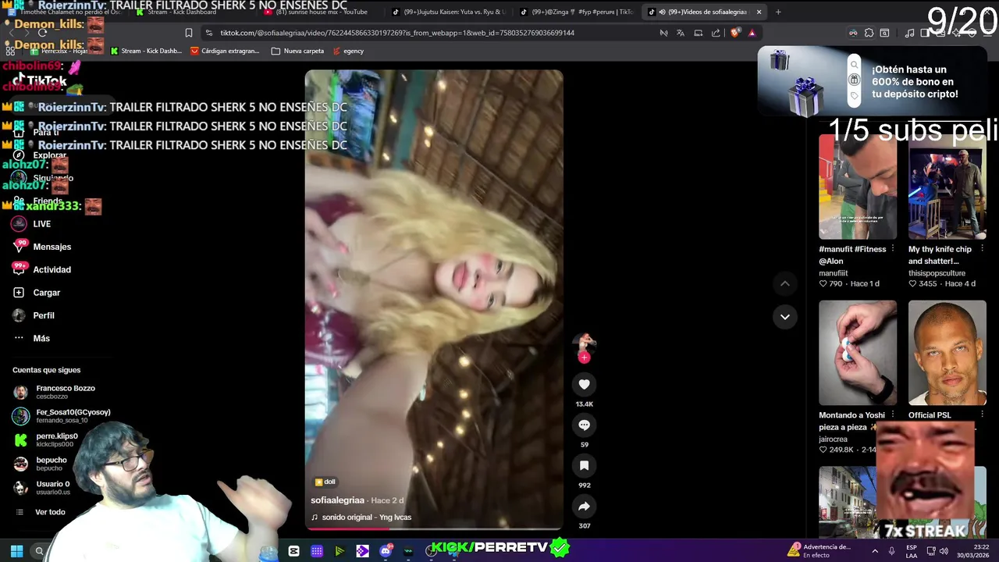Open the Usuario 0 followed account
The image size is (999, 562).
(42, 488)
